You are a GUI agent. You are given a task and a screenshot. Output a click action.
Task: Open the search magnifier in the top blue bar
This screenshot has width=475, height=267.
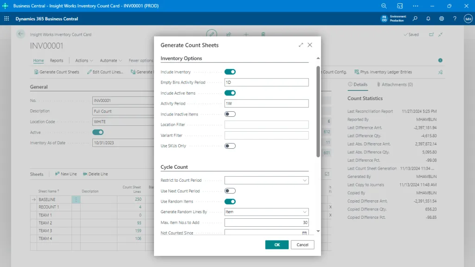[x=383, y=6]
